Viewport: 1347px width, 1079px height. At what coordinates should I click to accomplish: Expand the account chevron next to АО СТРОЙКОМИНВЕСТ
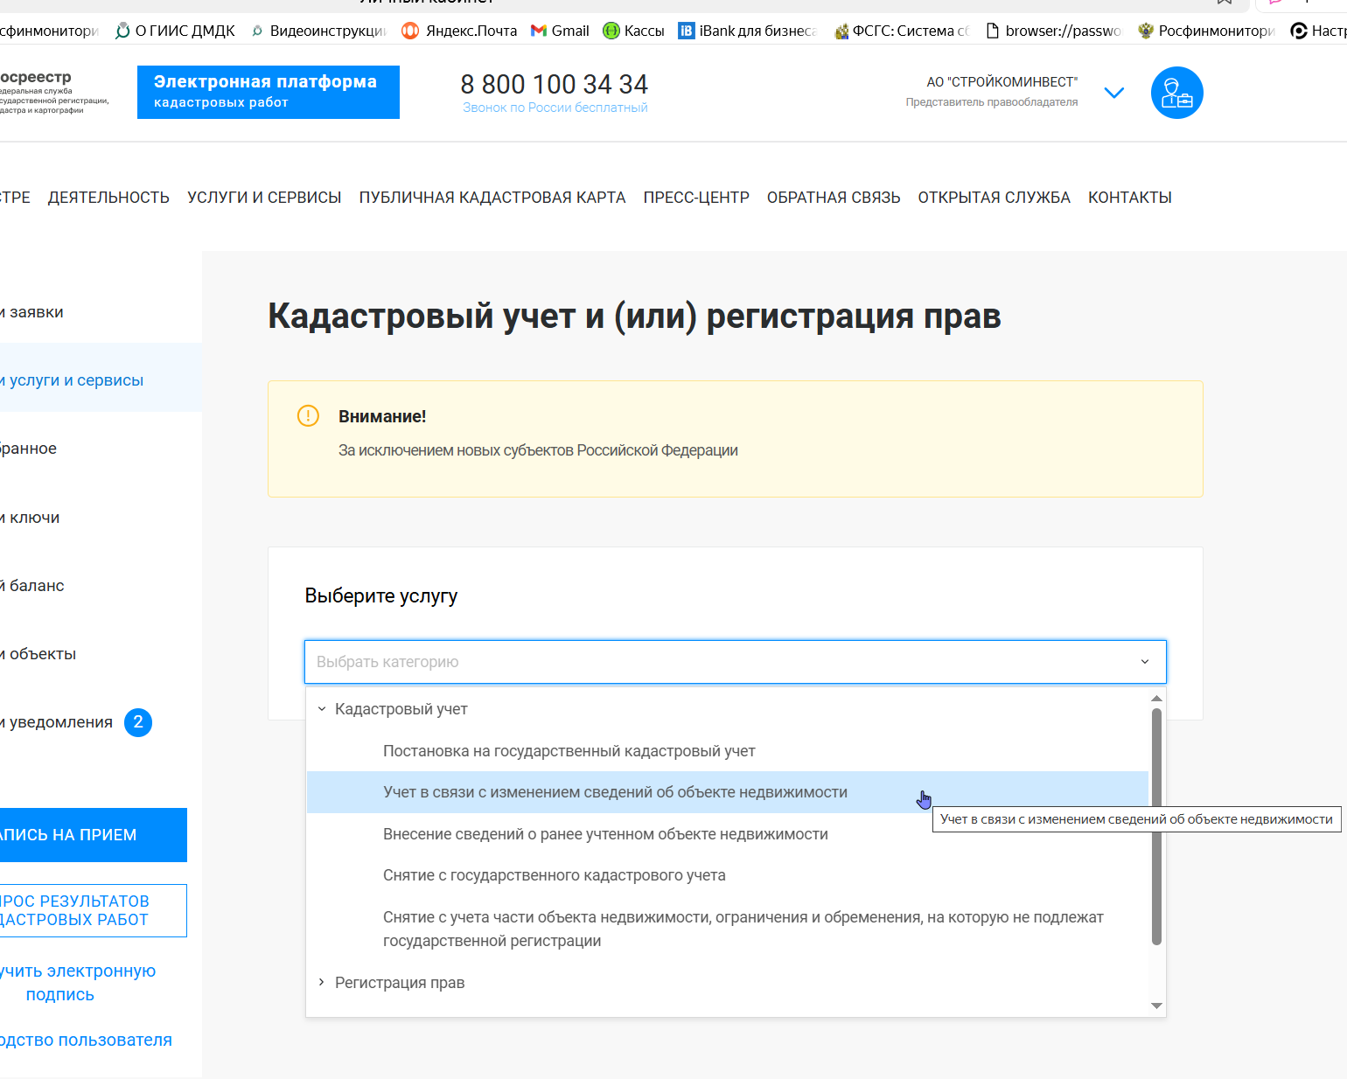coord(1113,93)
